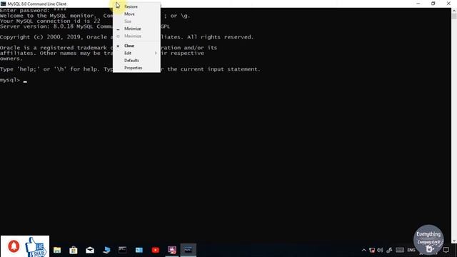Minimize the MySQL Command Line Client window
Viewport: 457px width, 257px height.
pyautogui.click(x=418, y=4)
